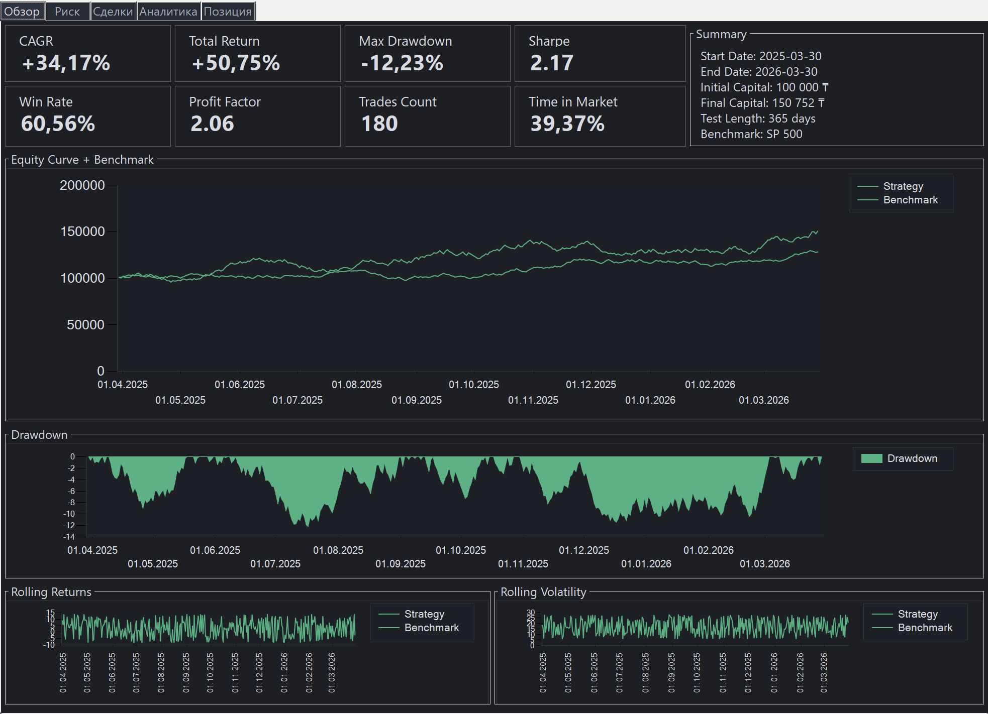Click the Total Return value +50,75%

236,63
